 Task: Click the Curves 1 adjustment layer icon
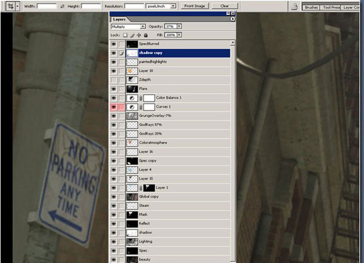(132, 107)
